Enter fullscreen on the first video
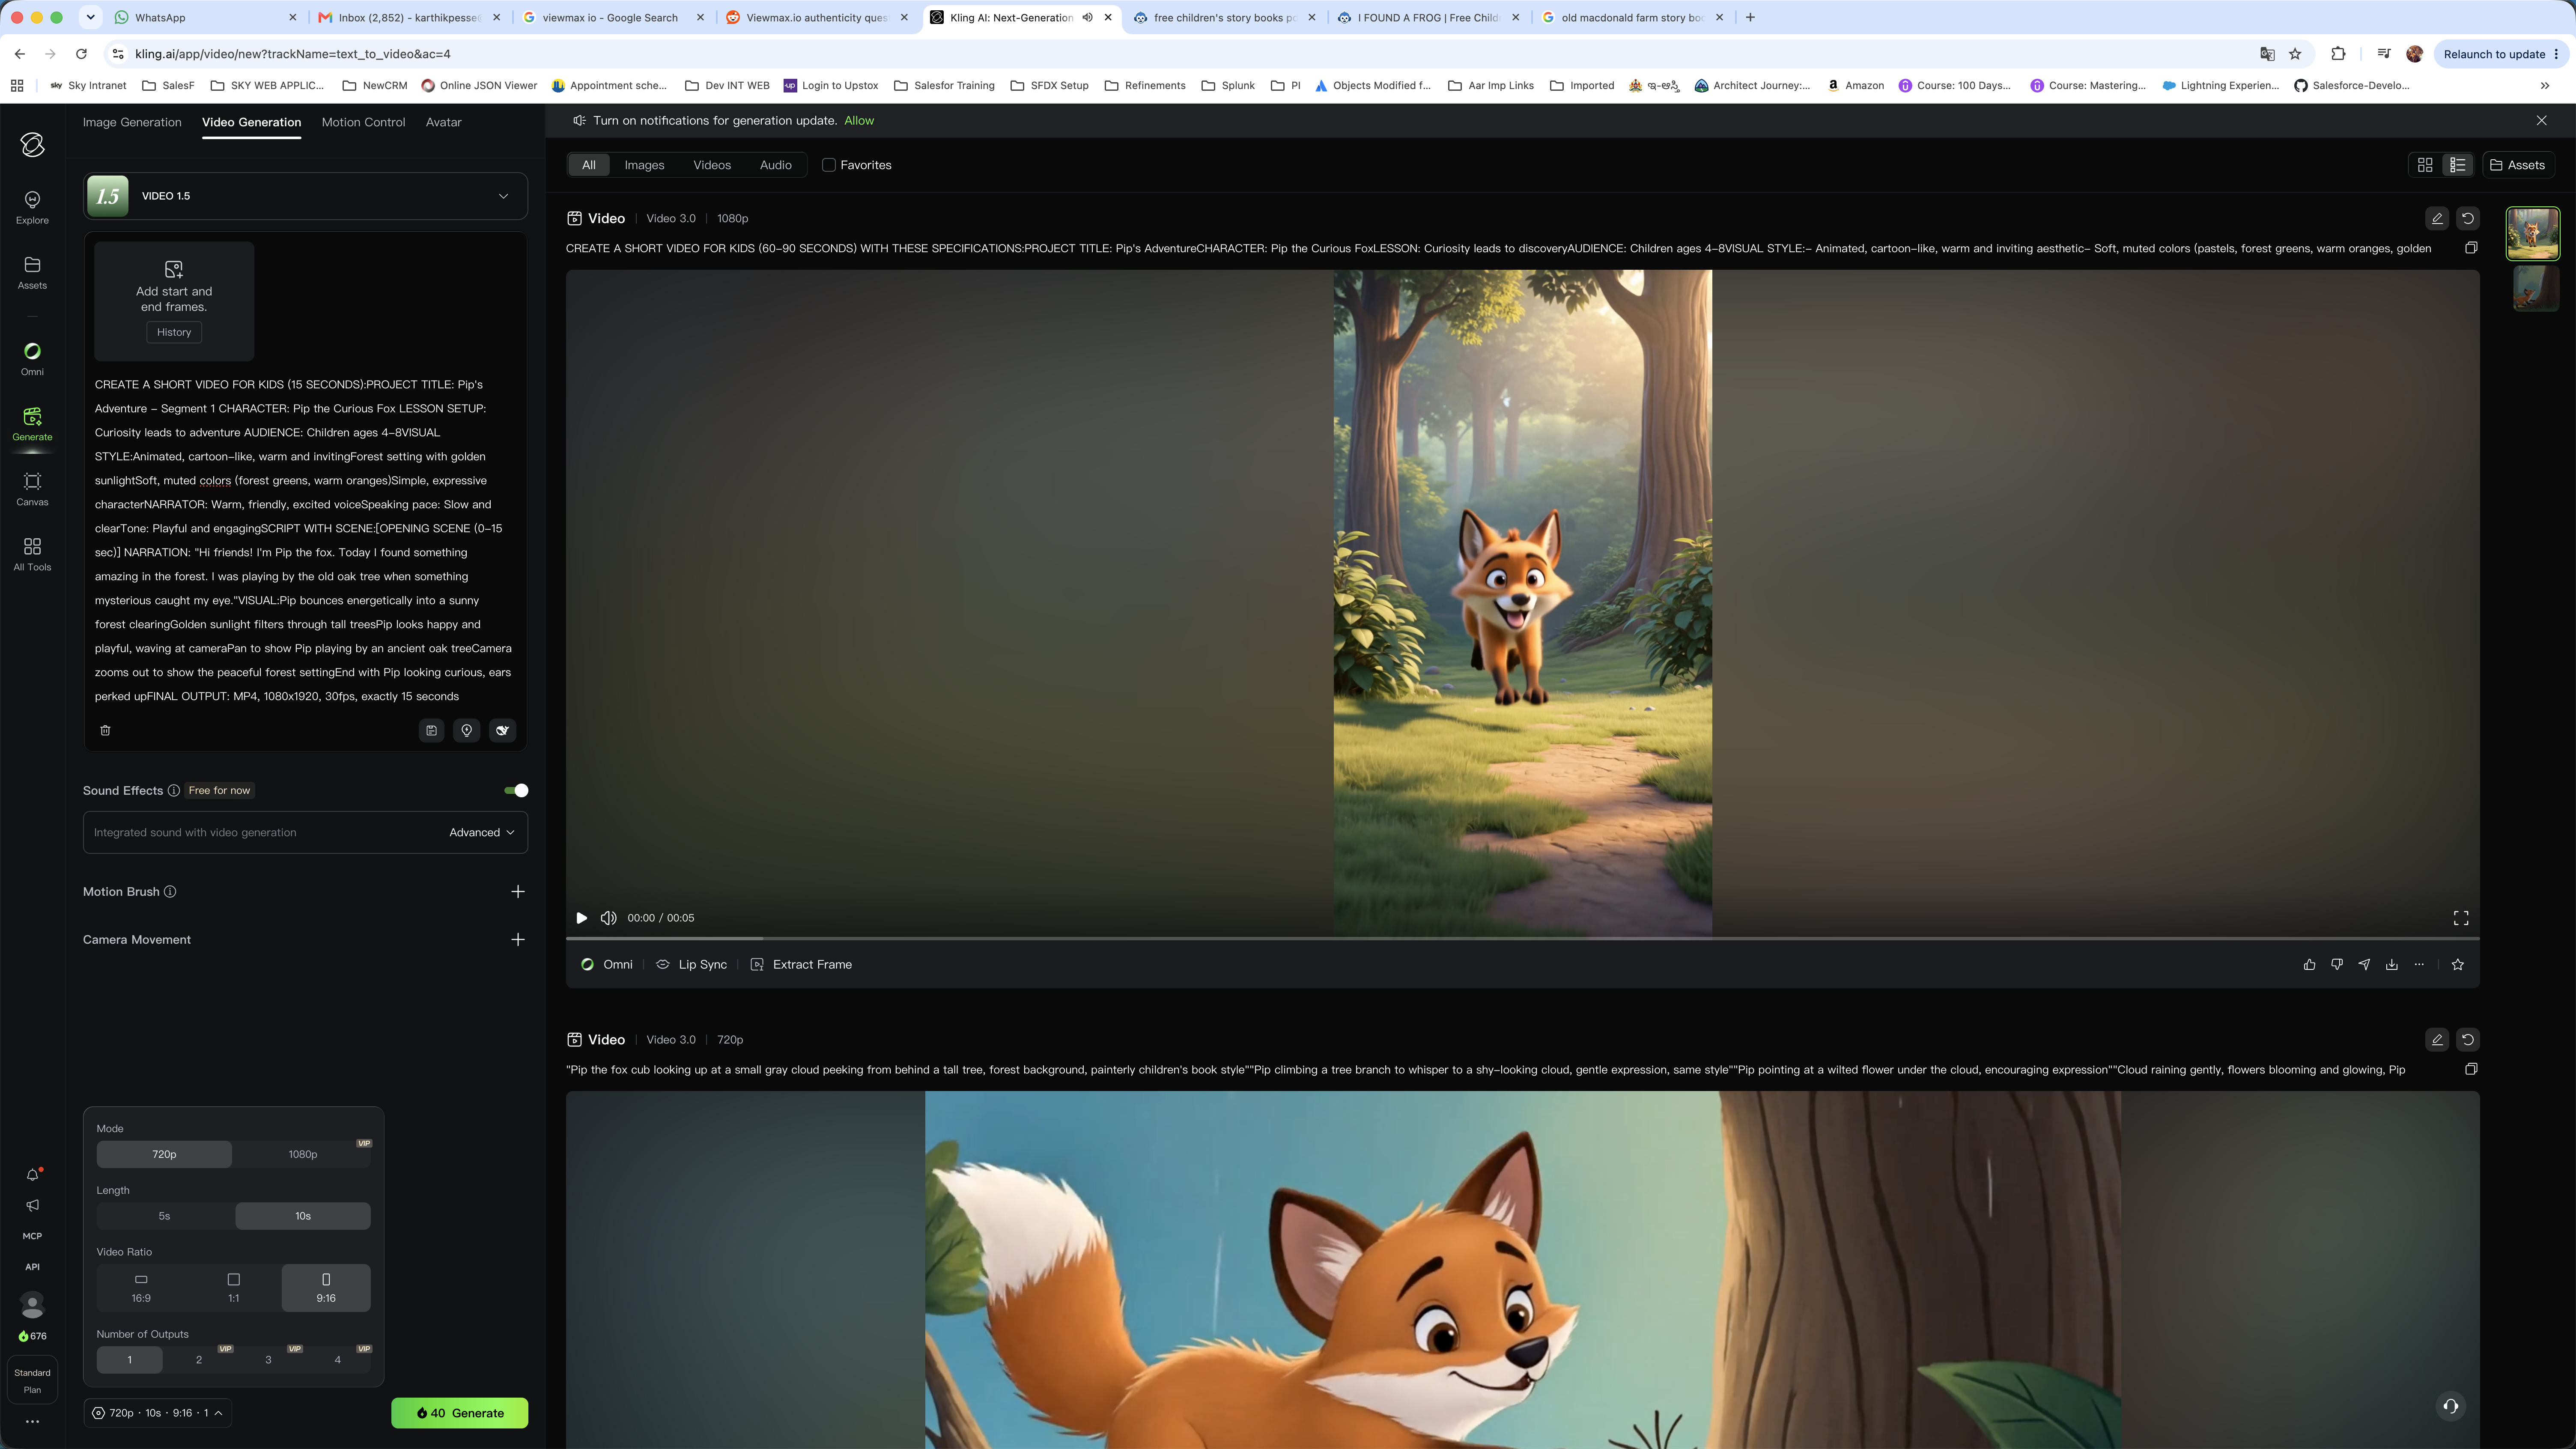 coord(2461,918)
